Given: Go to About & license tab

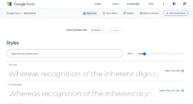Looking at the screenshot, I should point(149,13).
